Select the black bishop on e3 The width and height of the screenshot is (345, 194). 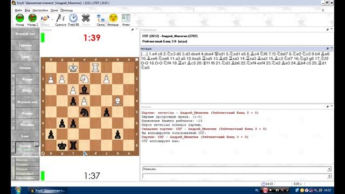(x=84, y=90)
